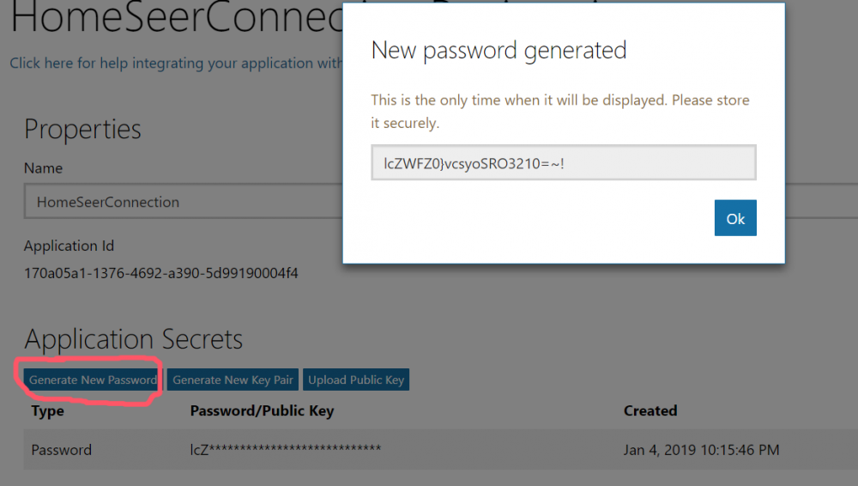
Task: Click the Application Secrets section heading
Action: coord(133,339)
